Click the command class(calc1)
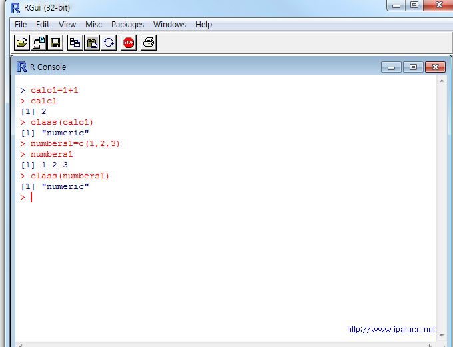Viewport: 453px width, 347px height. 62,122
